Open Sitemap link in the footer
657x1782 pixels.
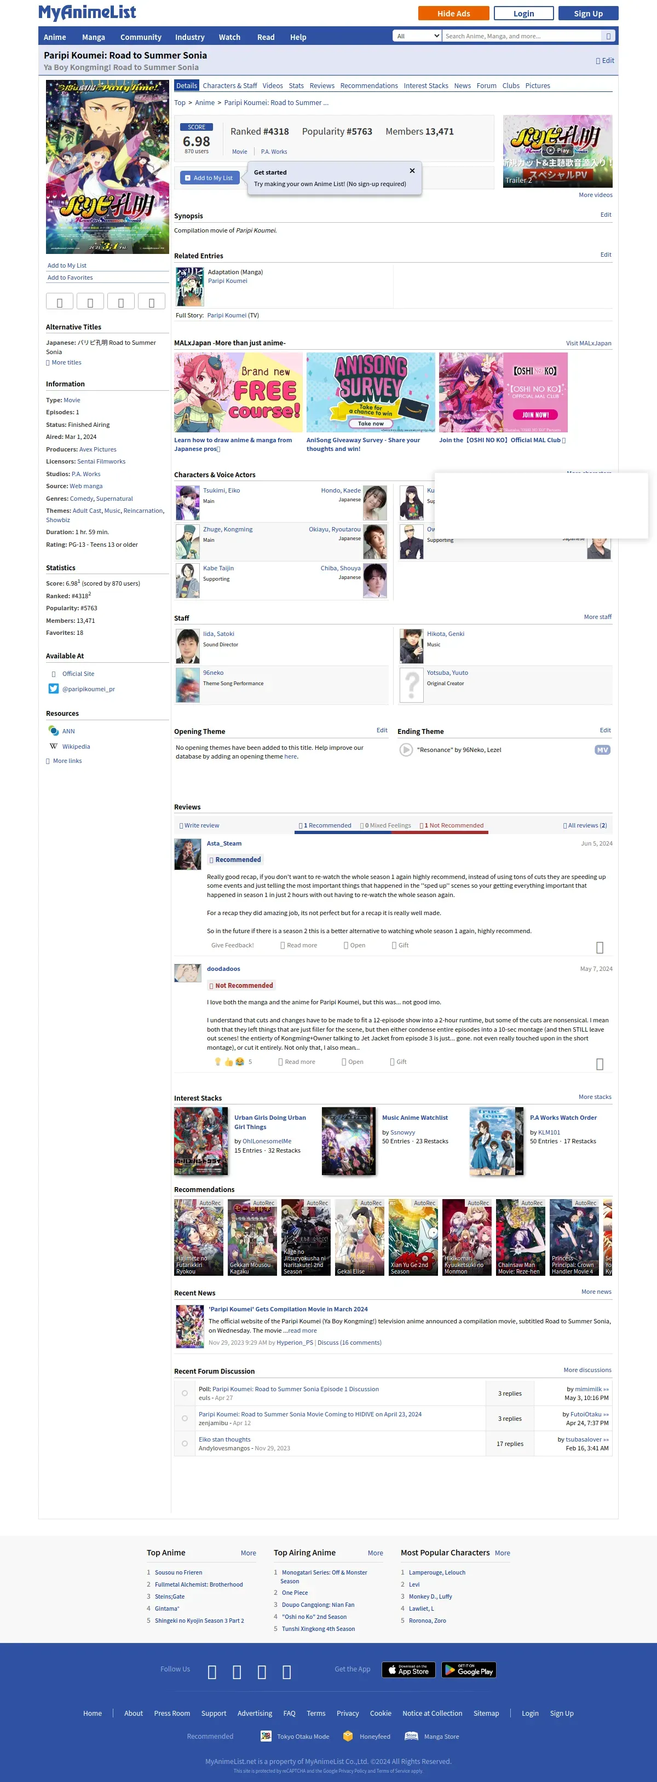[x=486, y=1714]
